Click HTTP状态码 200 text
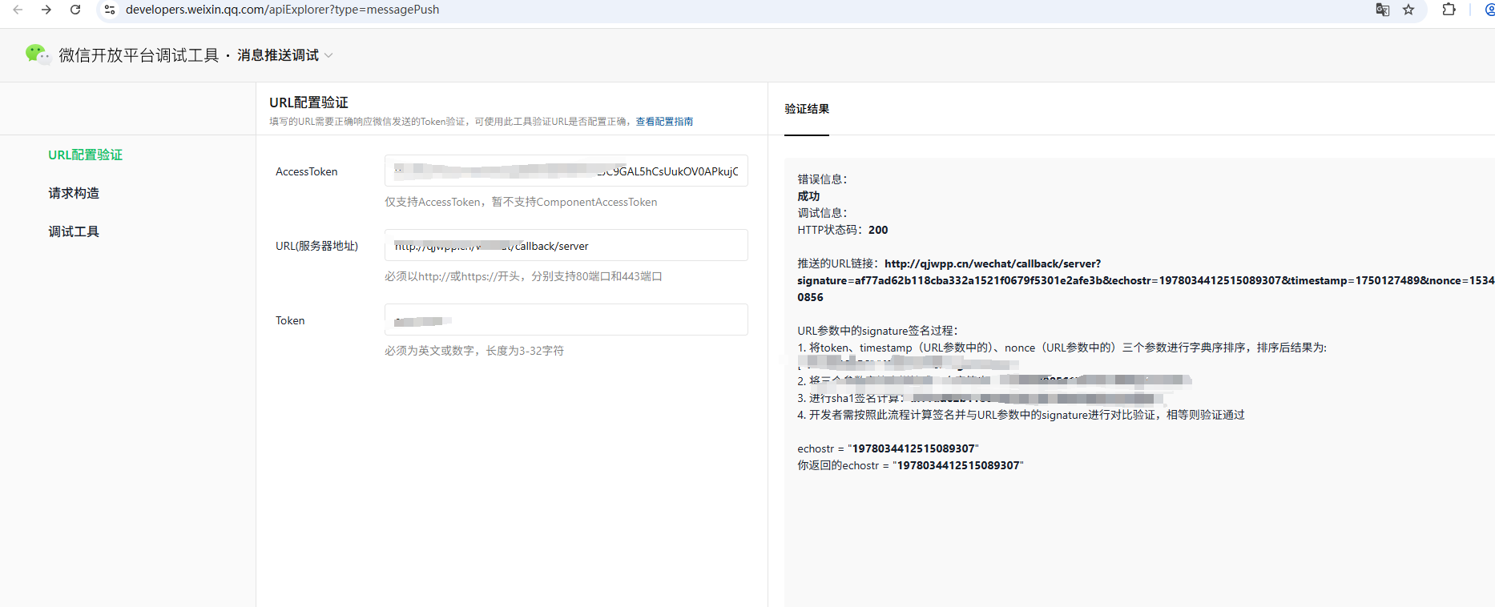The height and width of the screenshot is (607, 1495). click(x=842, y=230)
